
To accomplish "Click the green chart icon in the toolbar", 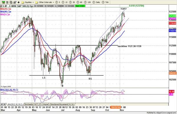I will (3, 2).
